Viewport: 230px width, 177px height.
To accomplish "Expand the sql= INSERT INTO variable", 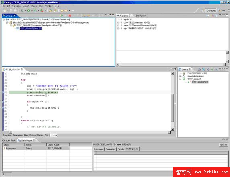I will [x=118, y=28].
